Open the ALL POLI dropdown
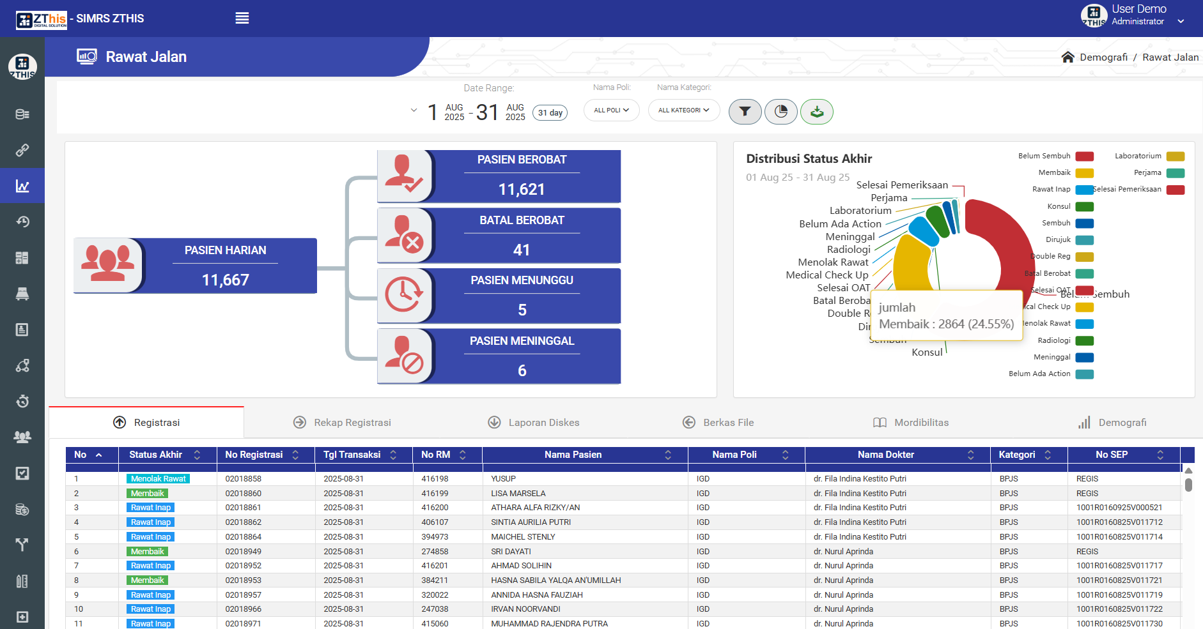 pyautogui.click(x=611, y=110)
